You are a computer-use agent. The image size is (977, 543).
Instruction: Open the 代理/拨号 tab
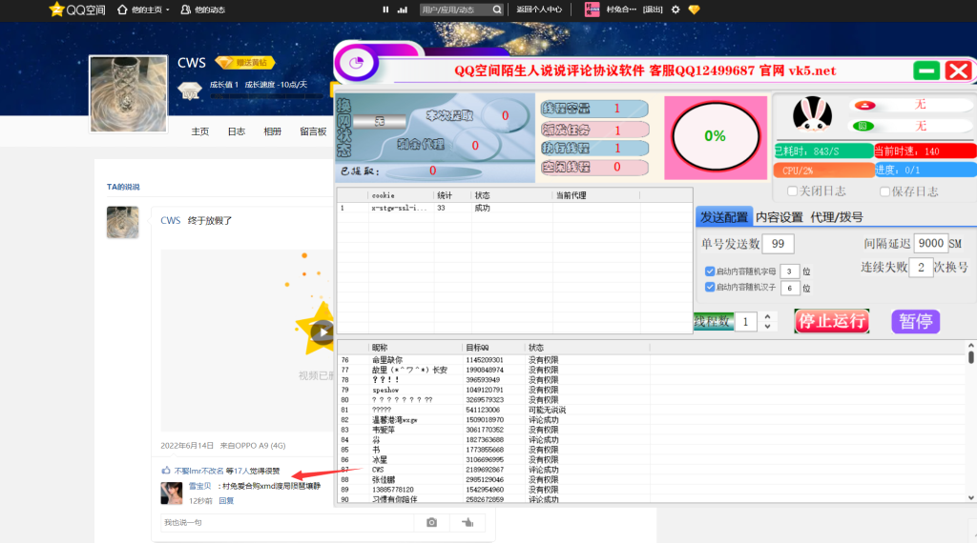click(836, 217)
